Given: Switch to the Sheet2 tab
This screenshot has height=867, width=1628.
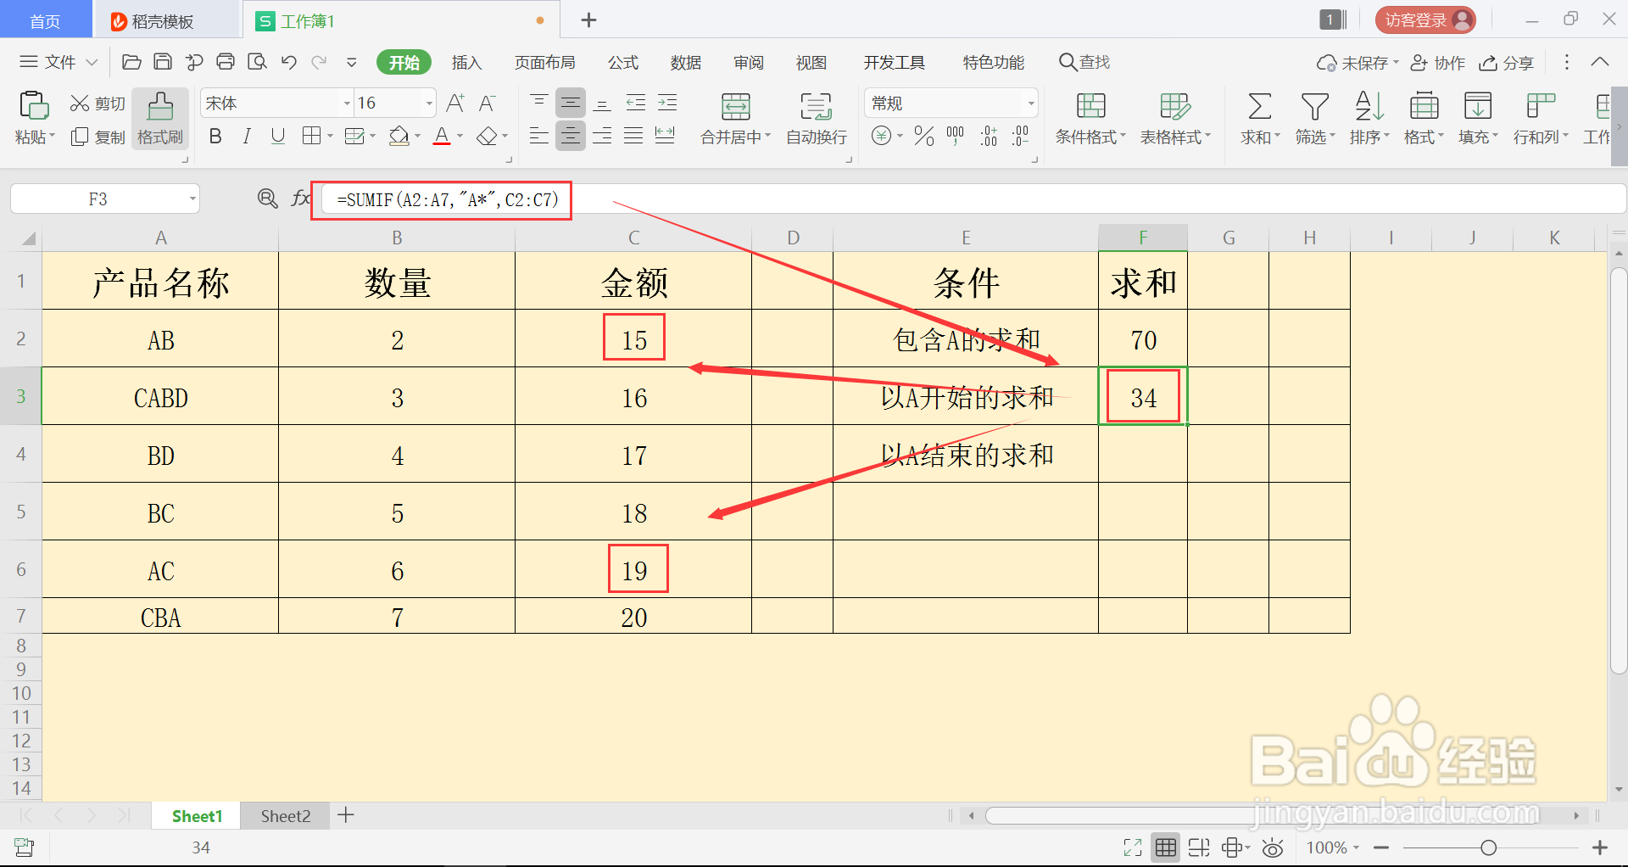Looking at the screenshot, I should (x=285, y=816).
